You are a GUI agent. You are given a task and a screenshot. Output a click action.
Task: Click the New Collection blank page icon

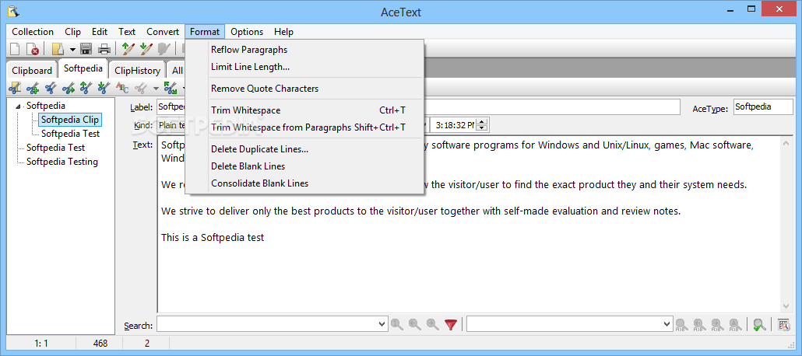[15, 49]
